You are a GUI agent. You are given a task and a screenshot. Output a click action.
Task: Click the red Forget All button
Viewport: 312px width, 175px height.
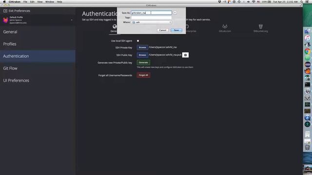[143, 75]
